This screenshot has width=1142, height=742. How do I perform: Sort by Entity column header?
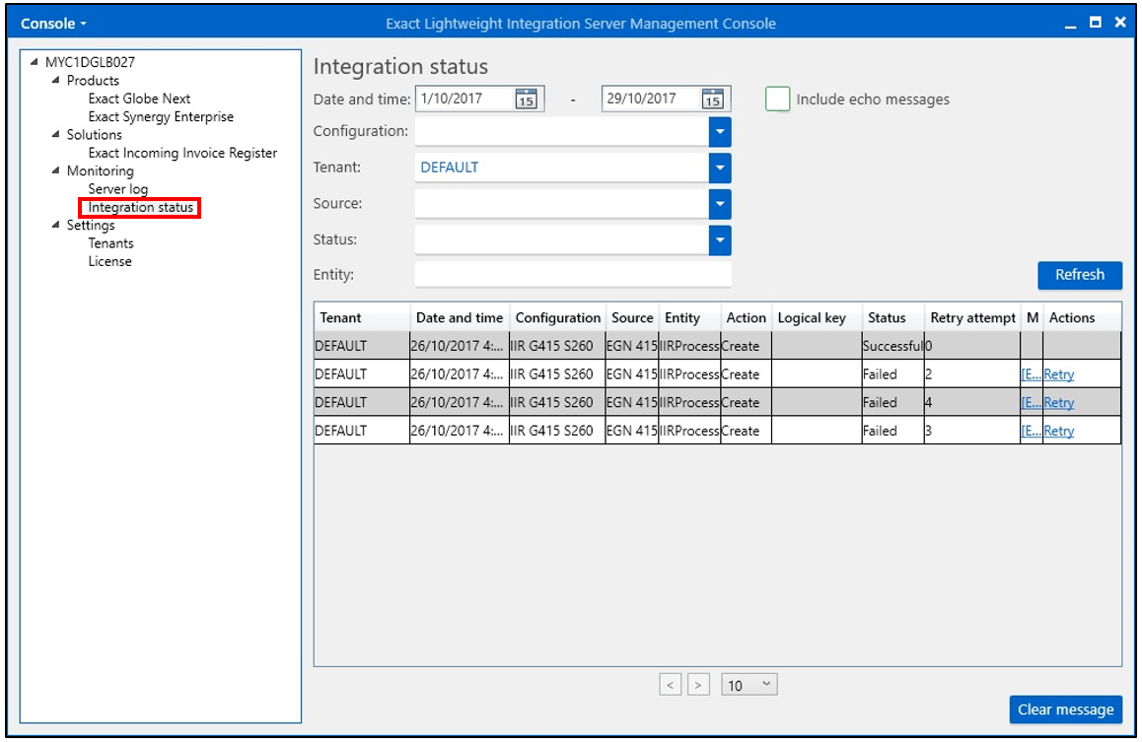pyautogui.click(x=689, y=318)
